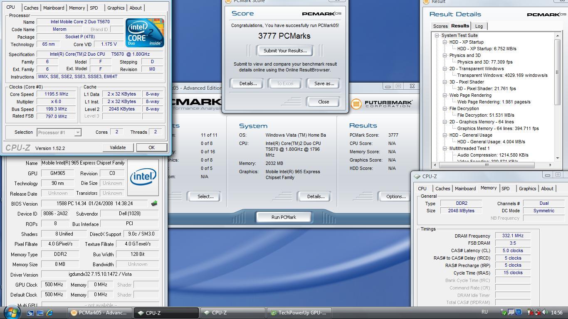
Task: Click Result tree horizontal scrollbar thumb
Action: coord(487,165)
